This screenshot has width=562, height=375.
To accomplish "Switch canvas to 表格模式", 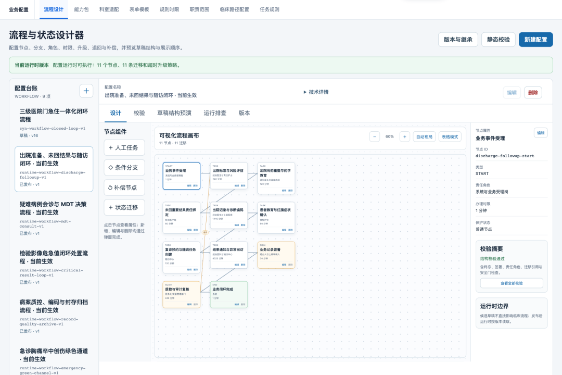I will click(x=450, y=137).
